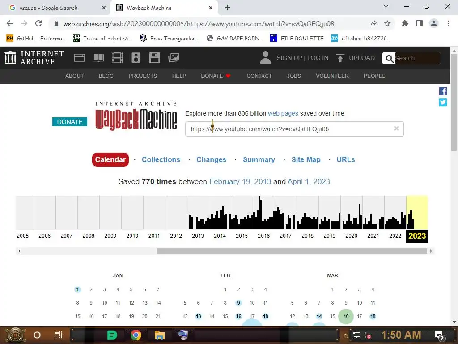Open the JOBS menu item
Viewport: 458px width, 344px height.
pos(294,76)
